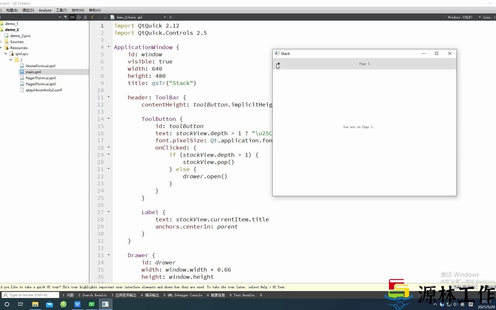Viewport: 496px width, 310px height.
Task: Fold the ApplicationWindow block at line 4
Action: click(109, 47)
